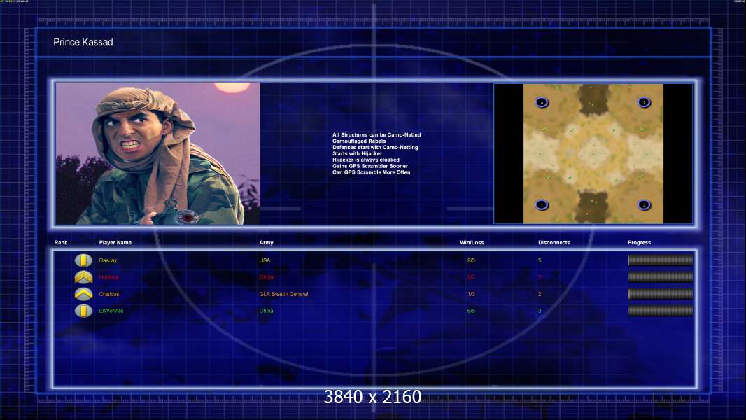746x420 pixels.
Task: Click the "Gains GPS Scrambler Sooner" line
Action: pyautogui.click(x=370, y=166)
